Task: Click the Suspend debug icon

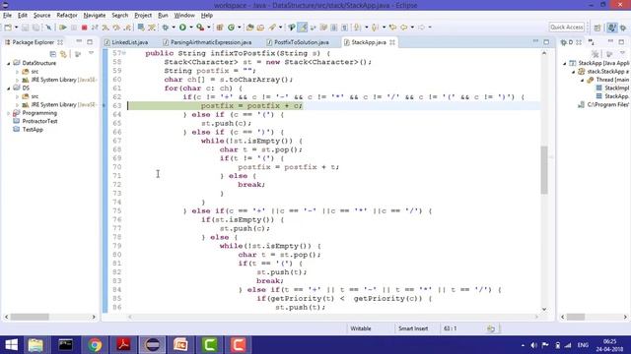Action: (x=74, y=28)
